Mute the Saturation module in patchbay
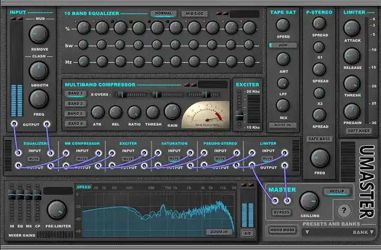 click(174, 159)
